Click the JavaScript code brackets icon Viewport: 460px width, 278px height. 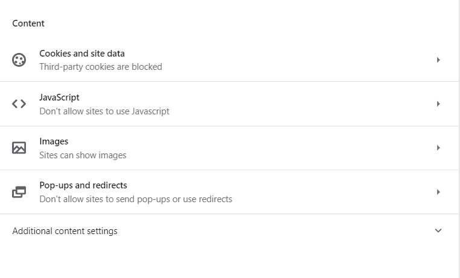[19, 103]
